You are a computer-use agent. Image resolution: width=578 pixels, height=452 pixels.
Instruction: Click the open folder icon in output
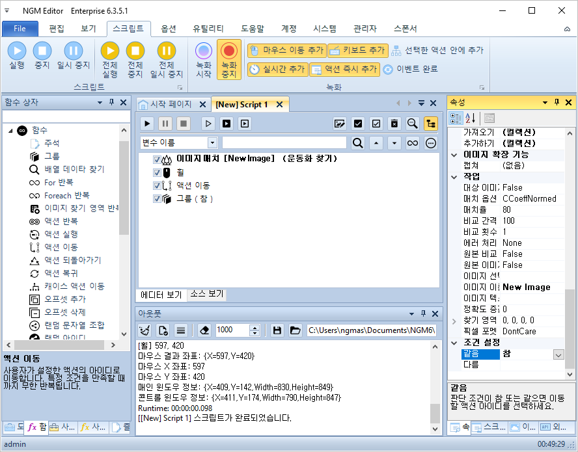point(295,330)
